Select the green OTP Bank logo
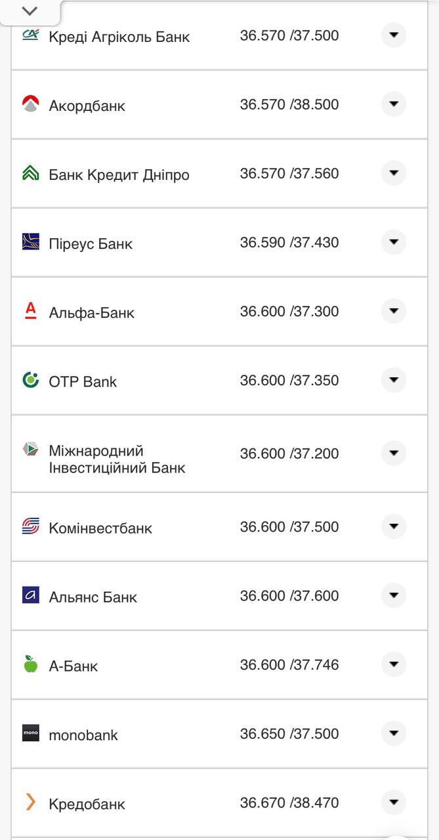 pyautogui.click(x=31, y=380)
